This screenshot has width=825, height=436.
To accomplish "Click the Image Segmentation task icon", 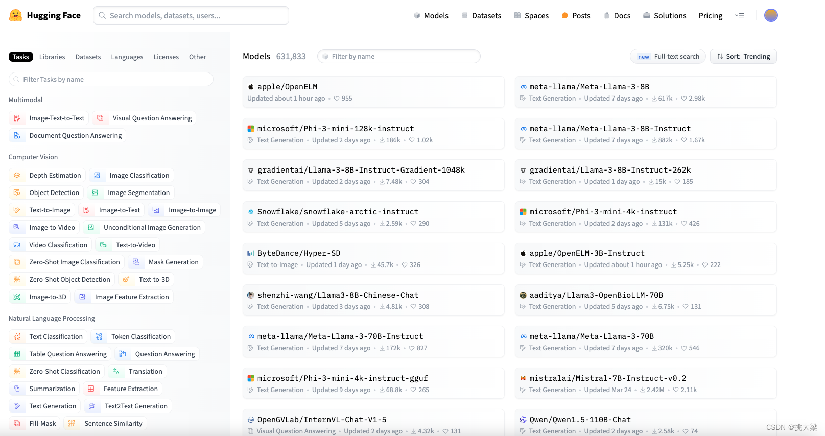I will [95, 192].
